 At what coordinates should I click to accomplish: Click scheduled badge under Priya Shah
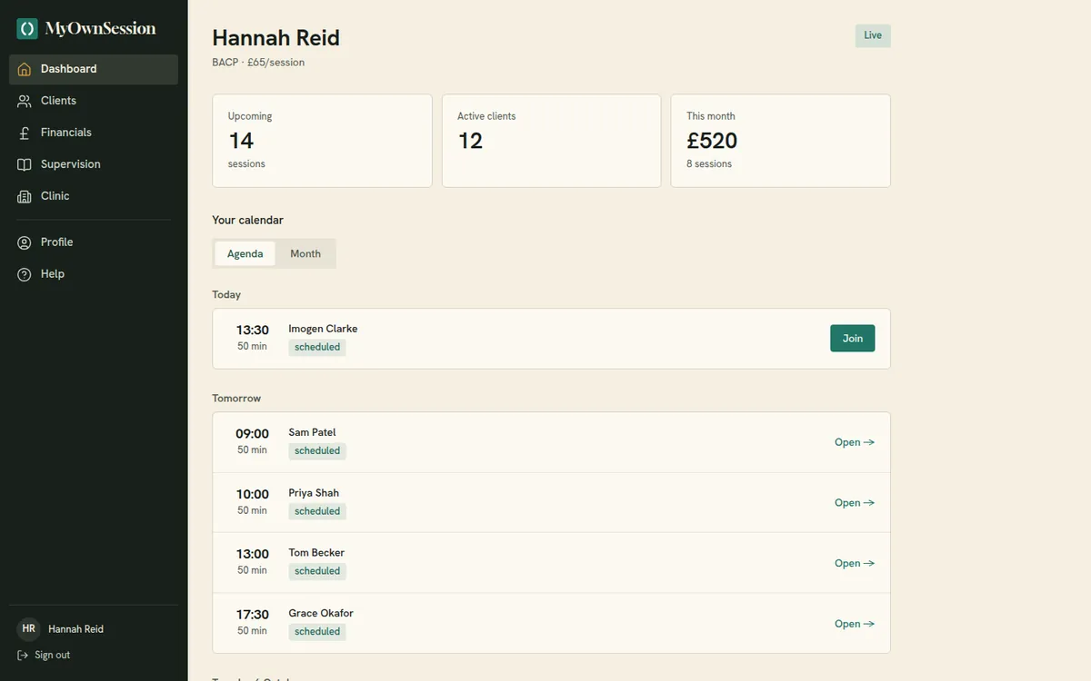pyautogui.click(x=317, y=511)
